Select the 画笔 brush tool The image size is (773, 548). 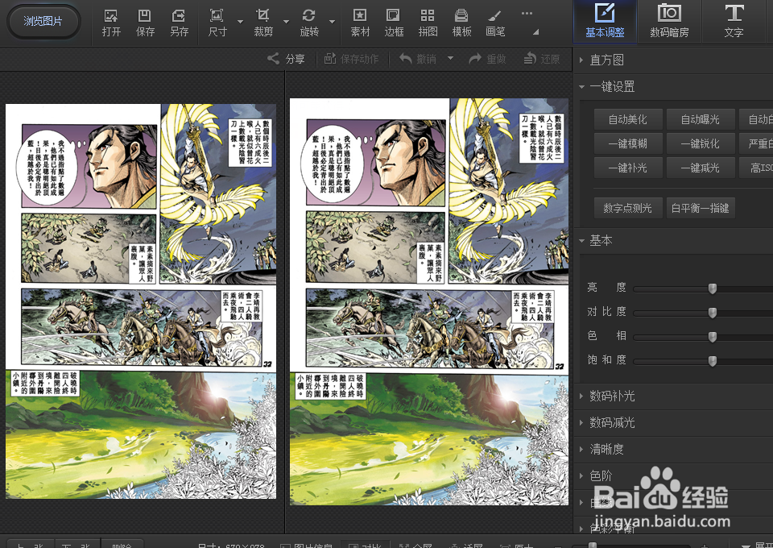pos(495,23)
